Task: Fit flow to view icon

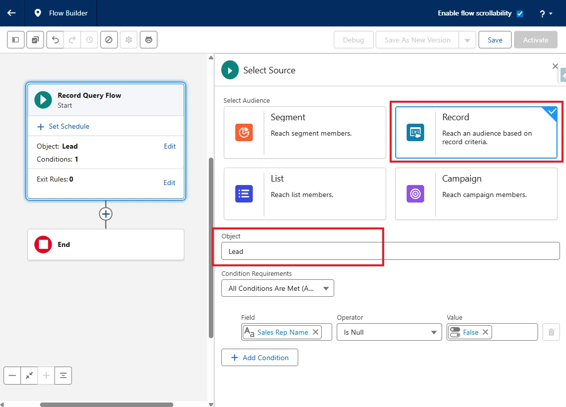Action: 29,376
